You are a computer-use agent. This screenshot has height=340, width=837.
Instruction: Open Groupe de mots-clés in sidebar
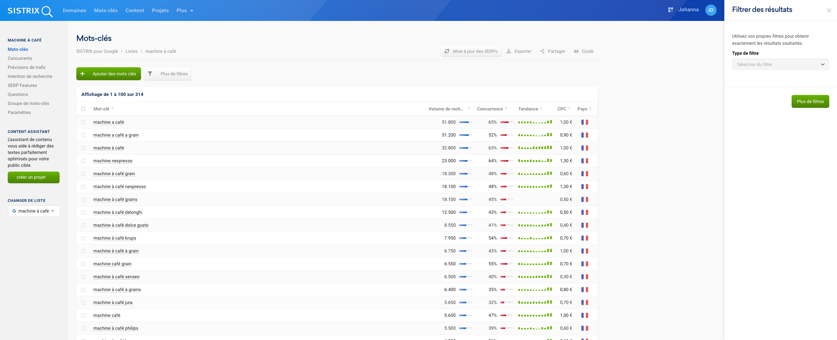(x=28, y=103)
